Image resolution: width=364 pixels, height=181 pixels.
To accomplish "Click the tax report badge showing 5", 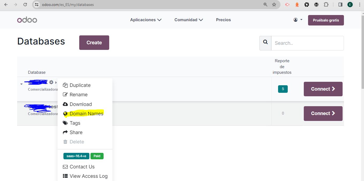I will tap(283, 89).
